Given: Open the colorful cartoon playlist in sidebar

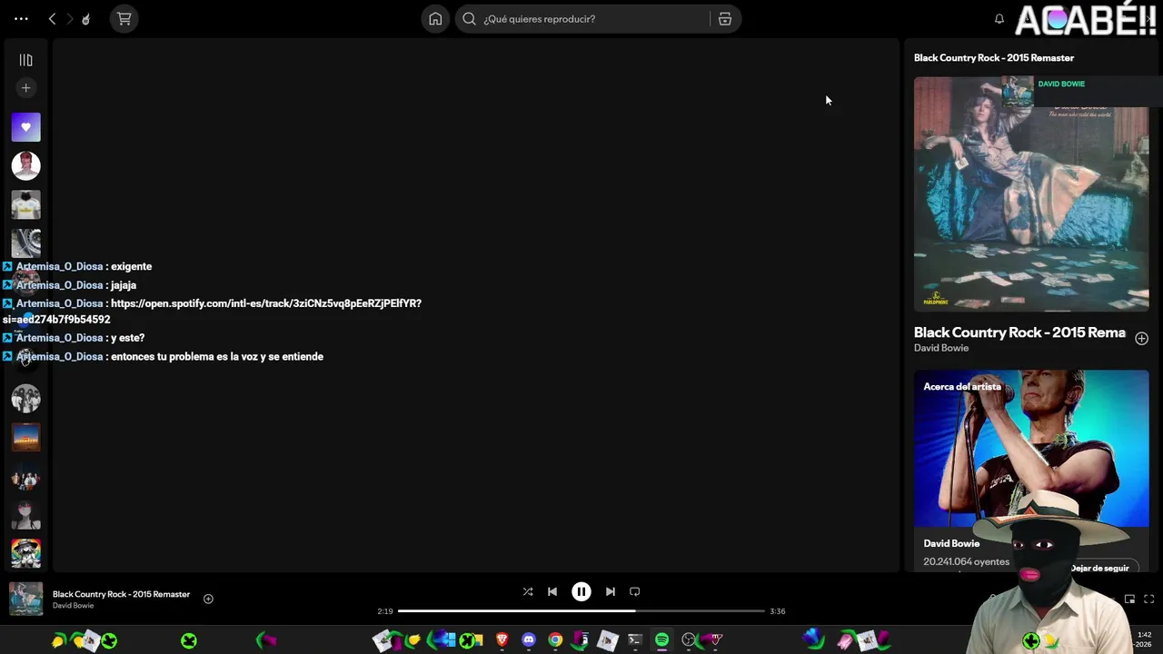Looking at the screenshot, I should 25,553.
